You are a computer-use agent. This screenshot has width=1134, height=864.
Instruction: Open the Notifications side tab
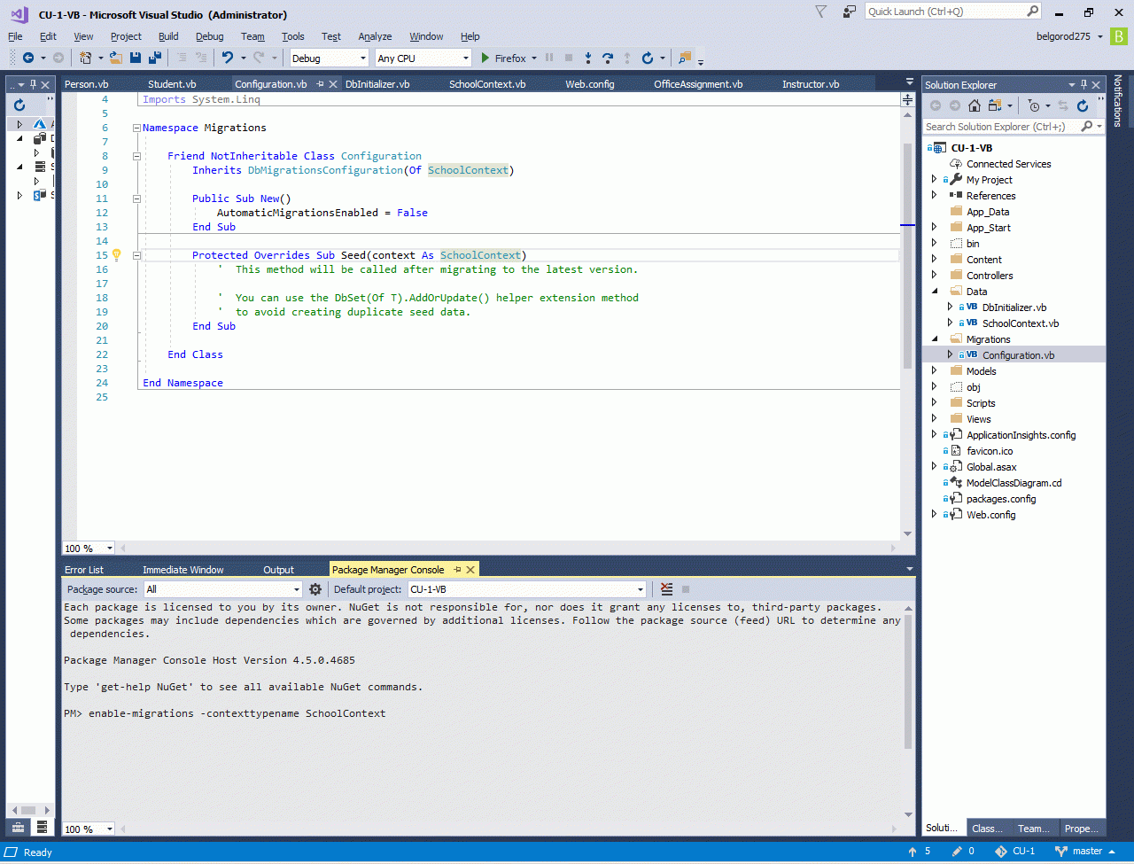pyautogui.click(x=1118, y=100)
